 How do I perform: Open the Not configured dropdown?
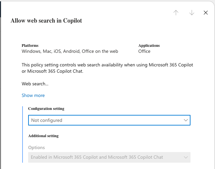(106, 120)
